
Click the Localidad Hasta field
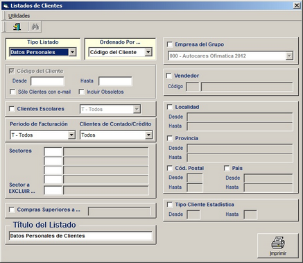click(x=240, y=126)
